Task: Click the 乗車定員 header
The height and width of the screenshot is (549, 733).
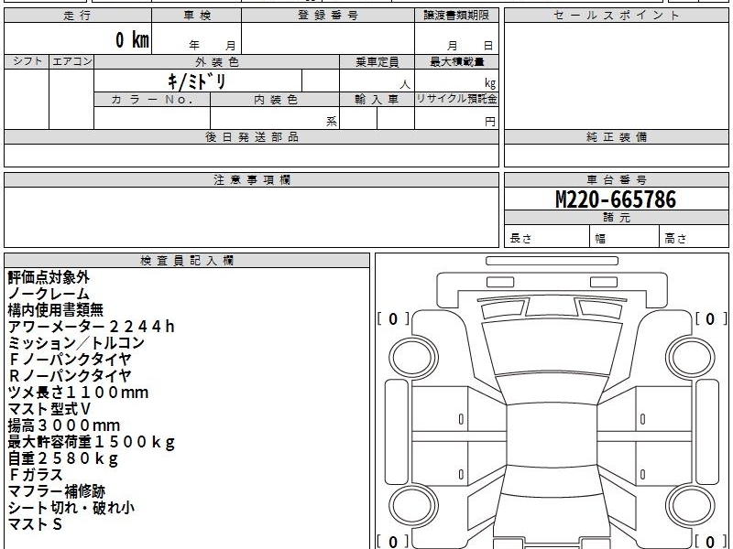Action: (377, 61)
